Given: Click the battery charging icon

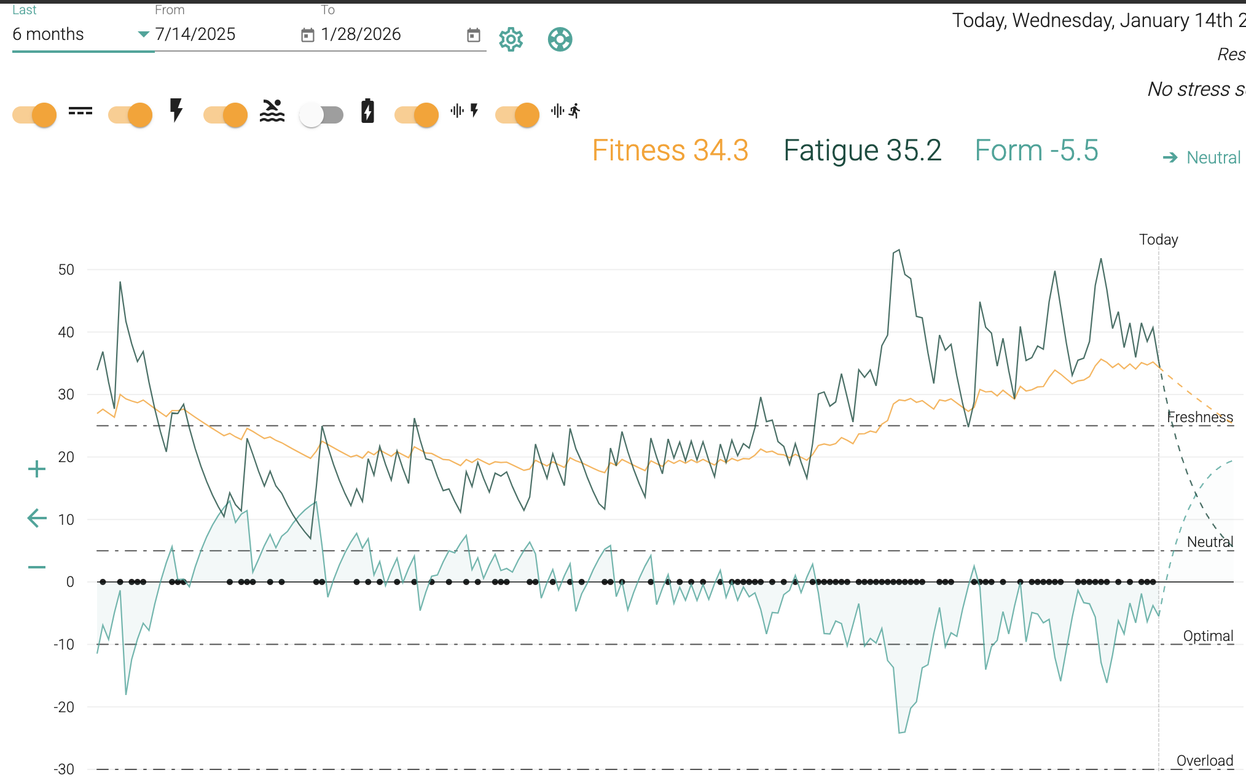Looking at the screenshot, I should pyautogui.click(x=367, y=111).
